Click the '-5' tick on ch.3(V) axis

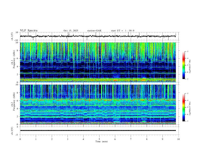[x=17, y=135]
